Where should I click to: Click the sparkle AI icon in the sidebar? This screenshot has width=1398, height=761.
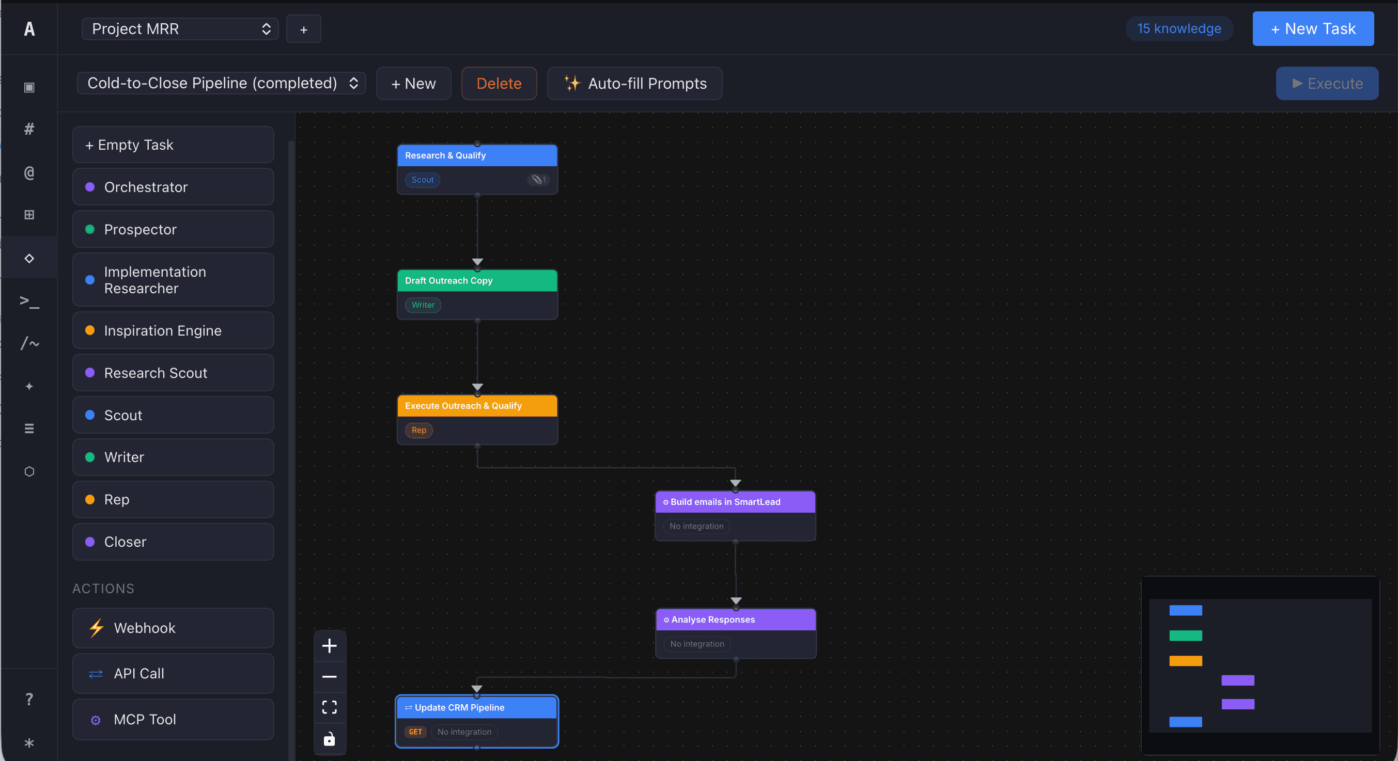(x=29, y=386)
